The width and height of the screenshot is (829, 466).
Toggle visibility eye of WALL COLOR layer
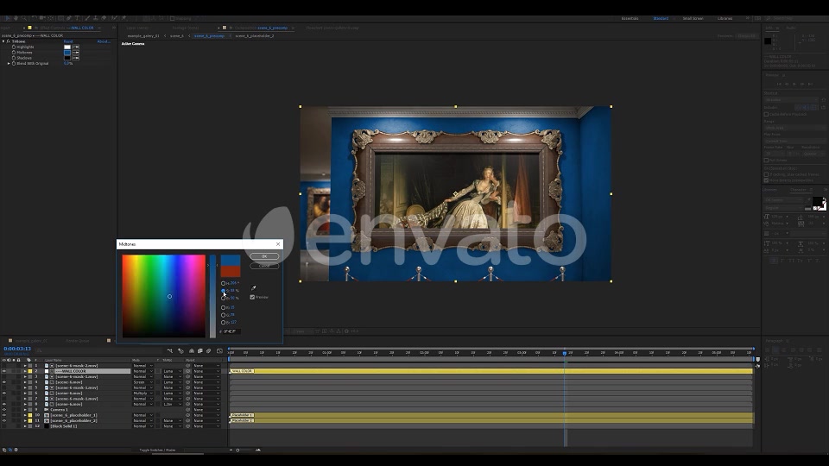tap(3, 371)
